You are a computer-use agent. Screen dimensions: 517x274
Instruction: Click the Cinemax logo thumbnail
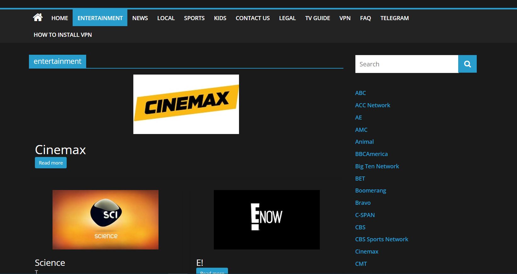pyautogui.click(x=186, y=104)
